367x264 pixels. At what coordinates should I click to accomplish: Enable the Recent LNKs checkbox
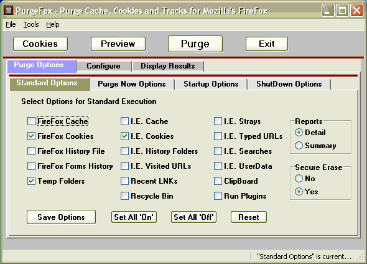tap(125, 181)
